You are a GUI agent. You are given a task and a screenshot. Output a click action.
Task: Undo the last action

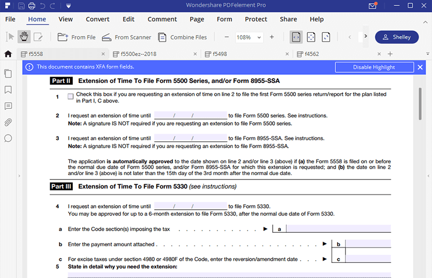click(x=43, y=5)
